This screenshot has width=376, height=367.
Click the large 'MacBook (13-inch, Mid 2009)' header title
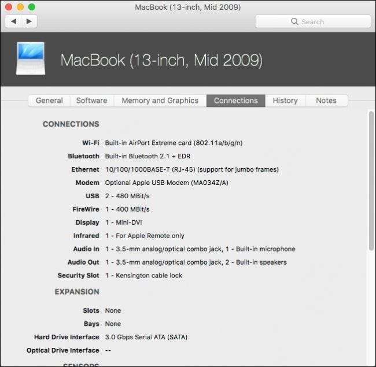click(x=161, y=60)
